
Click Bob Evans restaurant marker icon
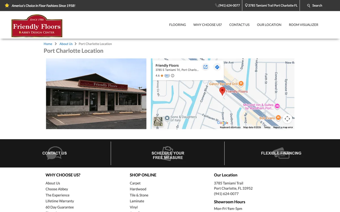point(278,118)
